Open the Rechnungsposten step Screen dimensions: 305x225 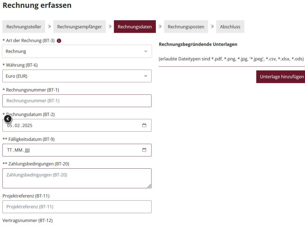click(186, 27)
